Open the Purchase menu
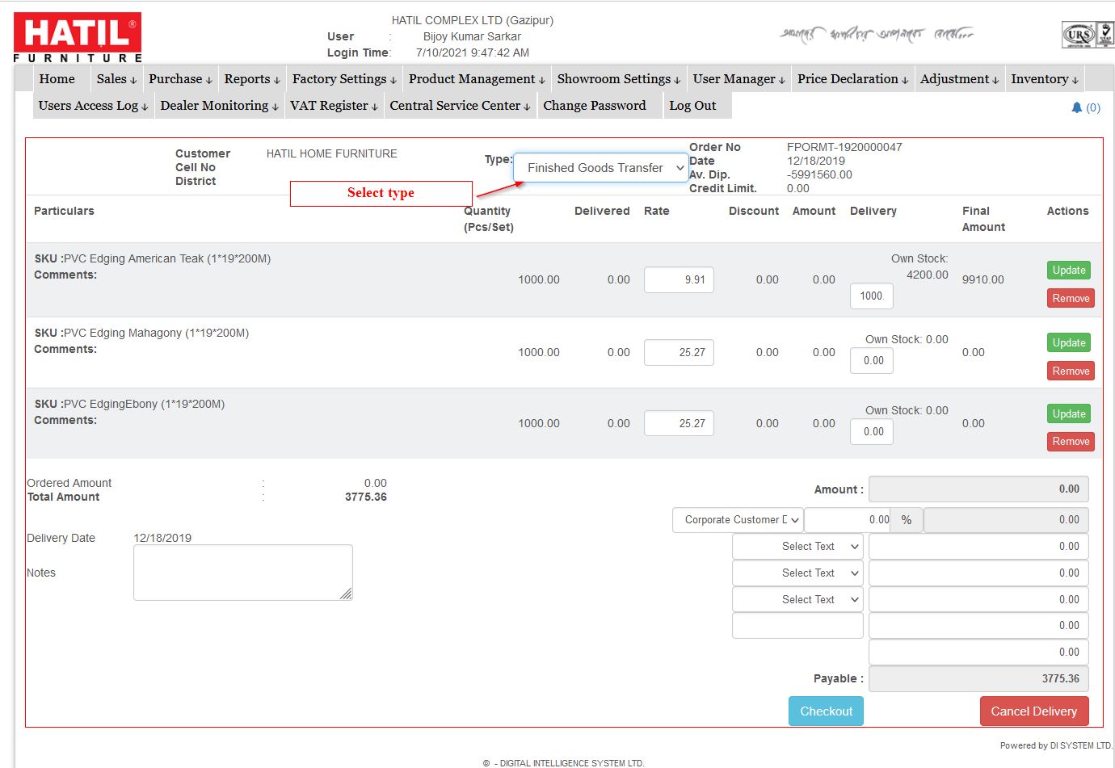Image resolution: width=1115 pixels, height=768 pixels. [x=180, y=79]
